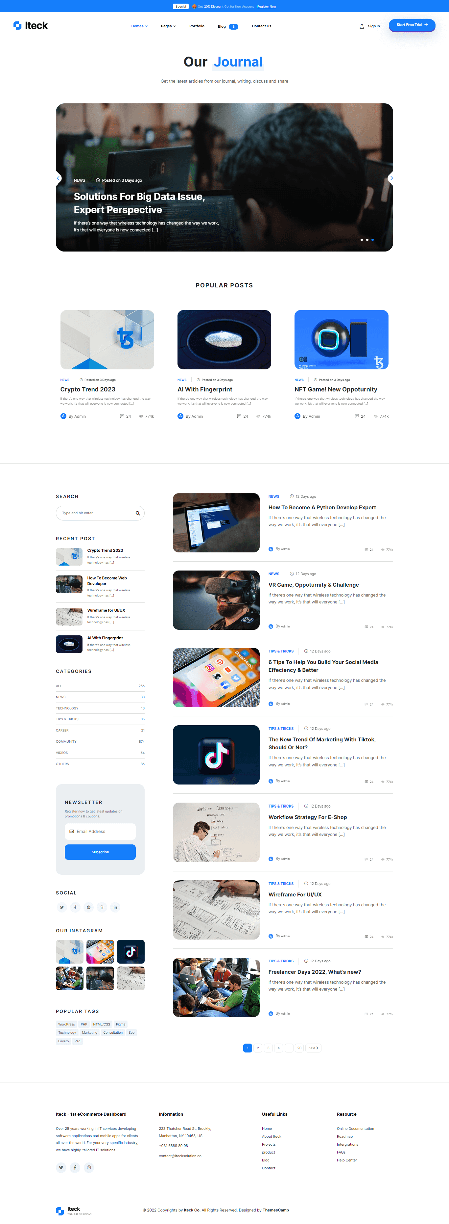Click the search magnifier icon in sidebar
The width and height of the screenshot is (449, 1224).
point(138,513)
